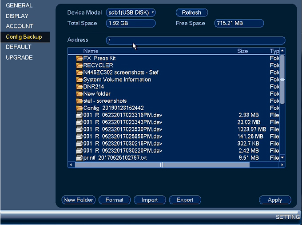This screenshot has width=302, height=225.
Task: Select the Config Backup menu item
Action: [x=25, y=37]
